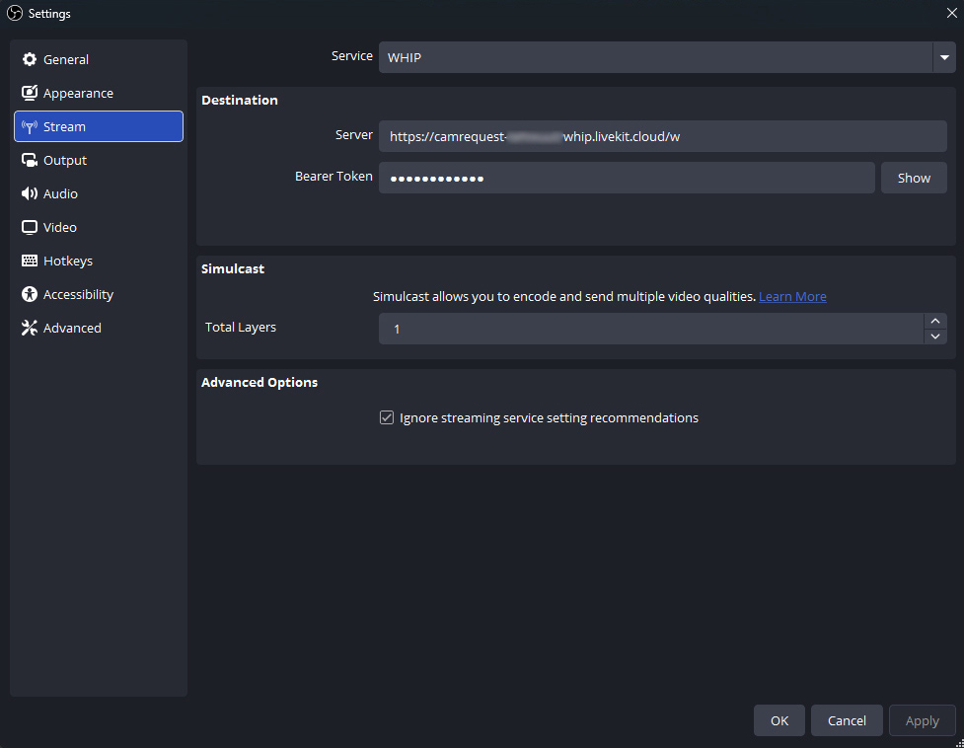Click the Server label text
The image size is (964, 748).
point(354,134)
